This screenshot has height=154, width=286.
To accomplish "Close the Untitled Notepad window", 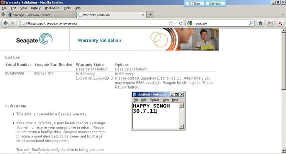I will (182, 94).
